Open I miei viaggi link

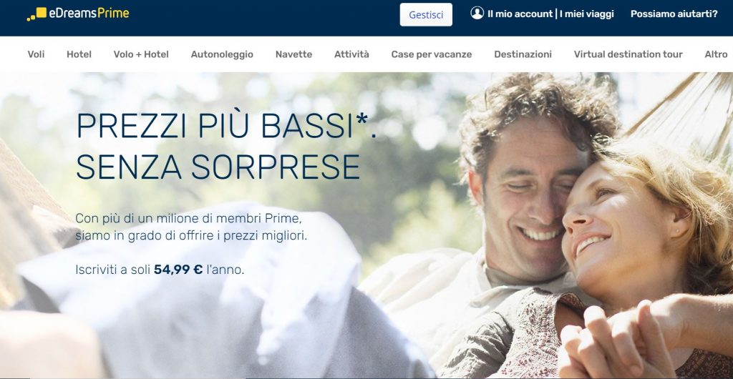pos(587,14)
